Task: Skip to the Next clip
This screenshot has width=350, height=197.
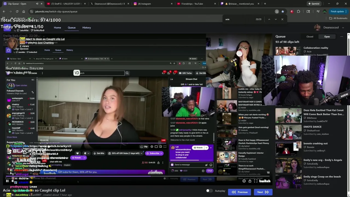Action: (x=263, y=192)
